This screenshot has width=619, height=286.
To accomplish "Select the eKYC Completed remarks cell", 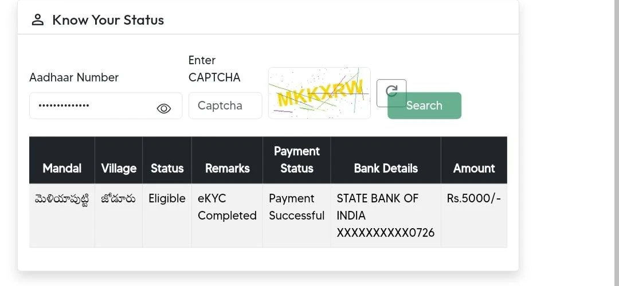I will (227, 207).
